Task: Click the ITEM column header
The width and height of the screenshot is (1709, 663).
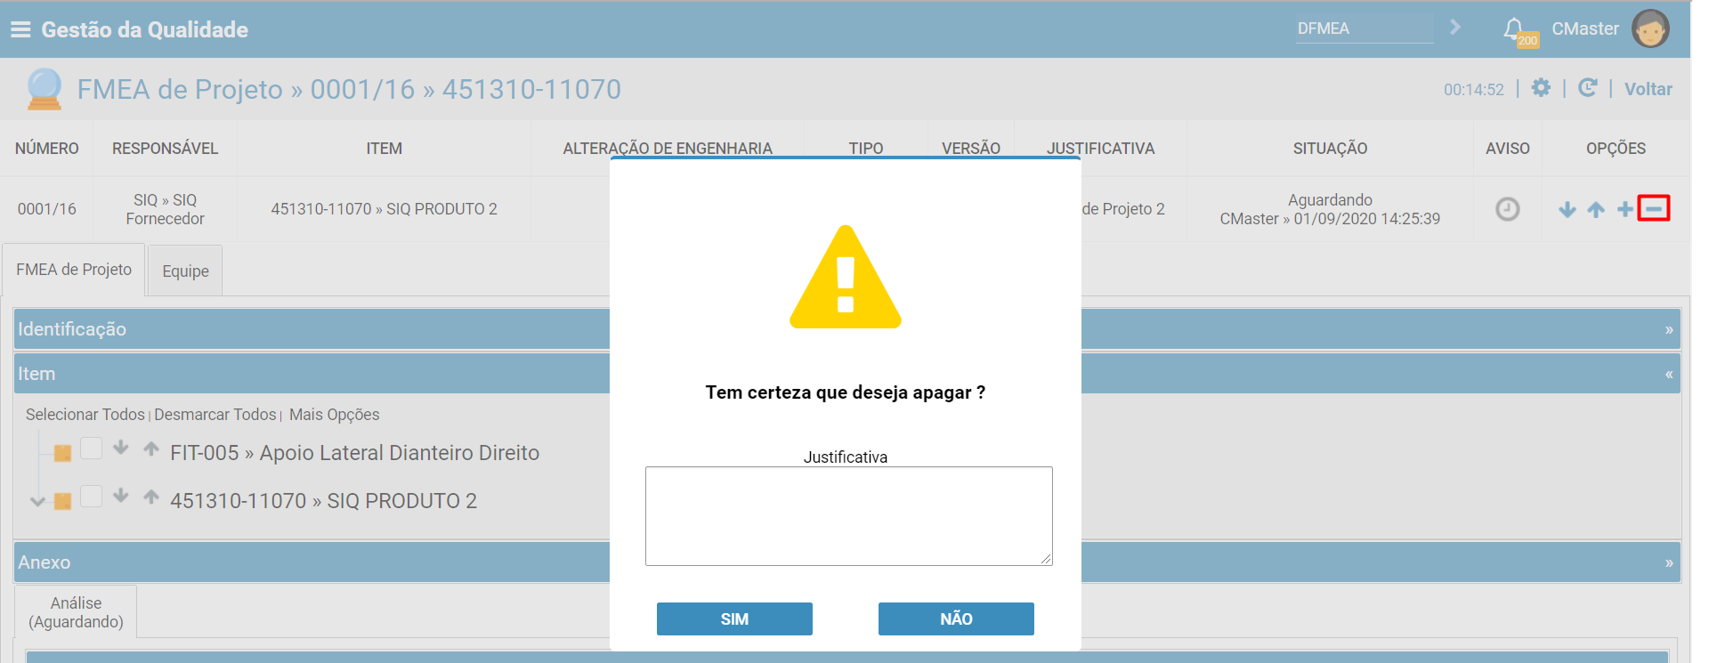Action: pyautogui.click(x=384, y=149)
